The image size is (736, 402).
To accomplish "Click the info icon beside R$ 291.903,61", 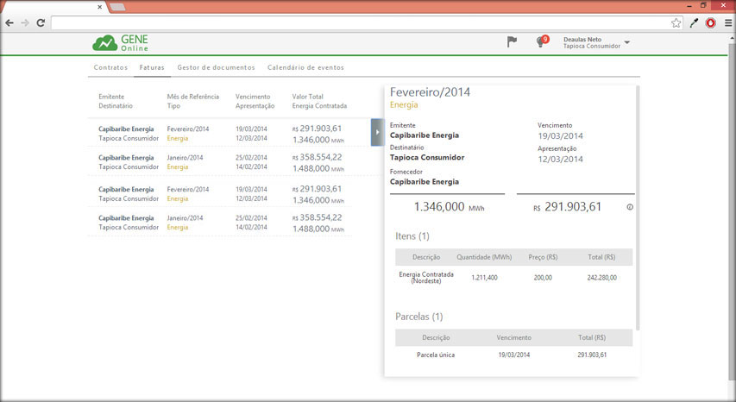I will [630, 207].
